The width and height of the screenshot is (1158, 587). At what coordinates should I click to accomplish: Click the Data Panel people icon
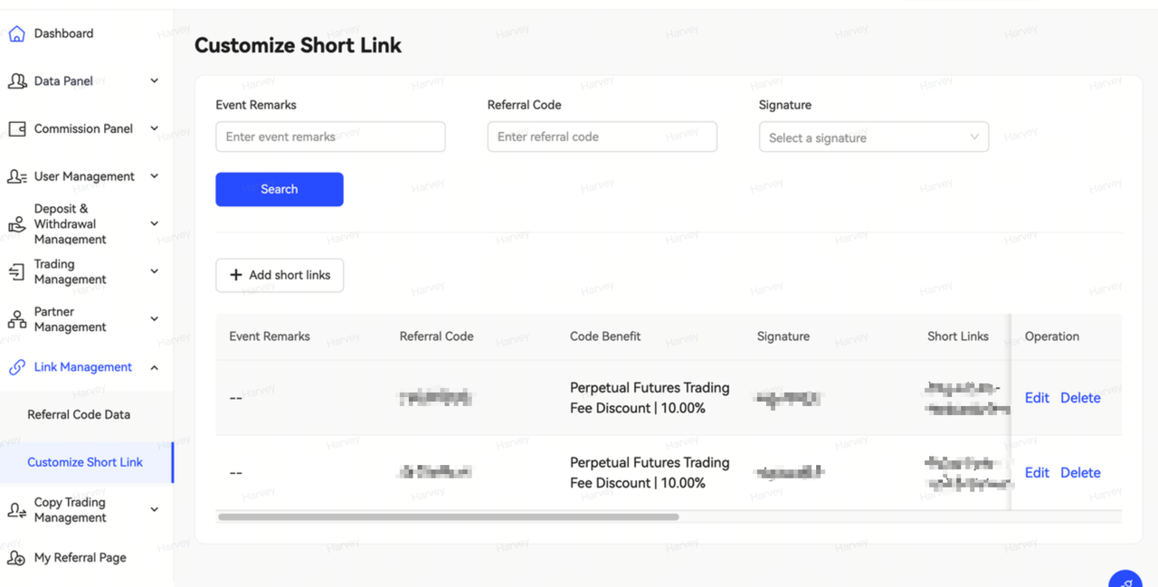(16, 81)
